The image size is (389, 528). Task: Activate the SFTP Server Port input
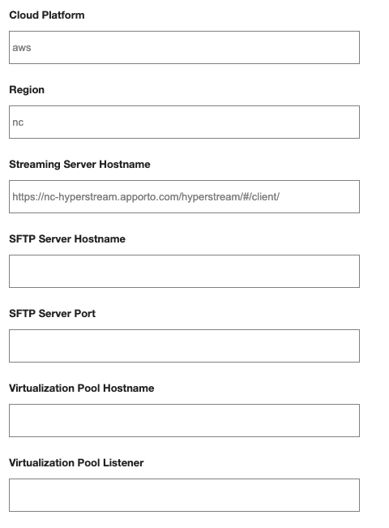pos(184,346)
